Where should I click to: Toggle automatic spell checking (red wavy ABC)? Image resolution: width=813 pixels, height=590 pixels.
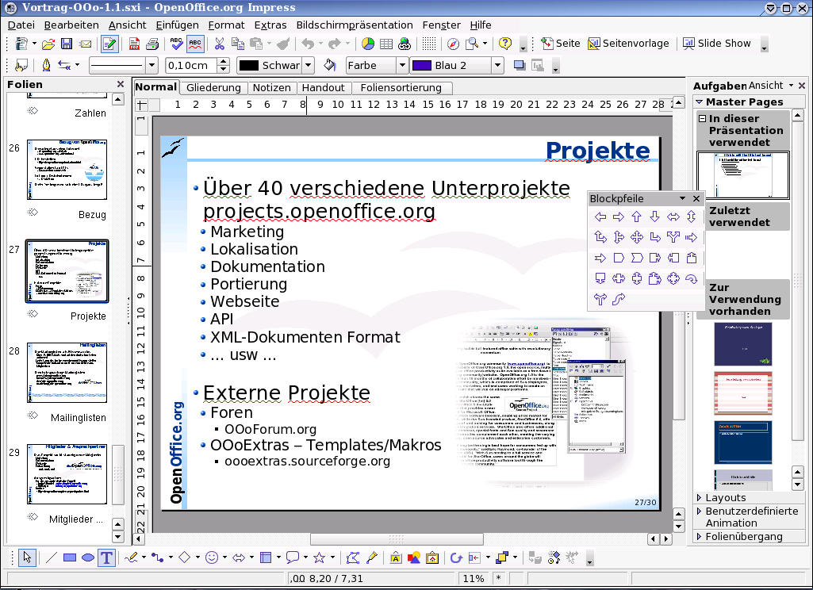194,44
